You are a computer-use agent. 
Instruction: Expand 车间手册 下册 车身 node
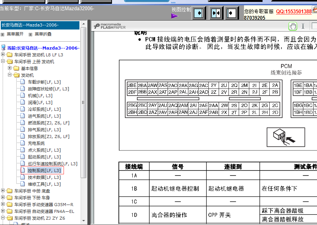click(x=3, y=197)
